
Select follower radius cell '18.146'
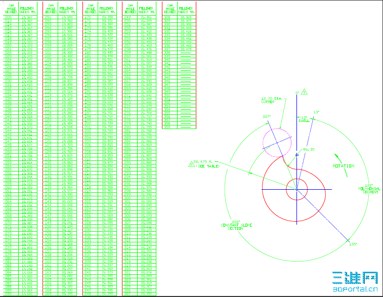click(x=67, y=42)
